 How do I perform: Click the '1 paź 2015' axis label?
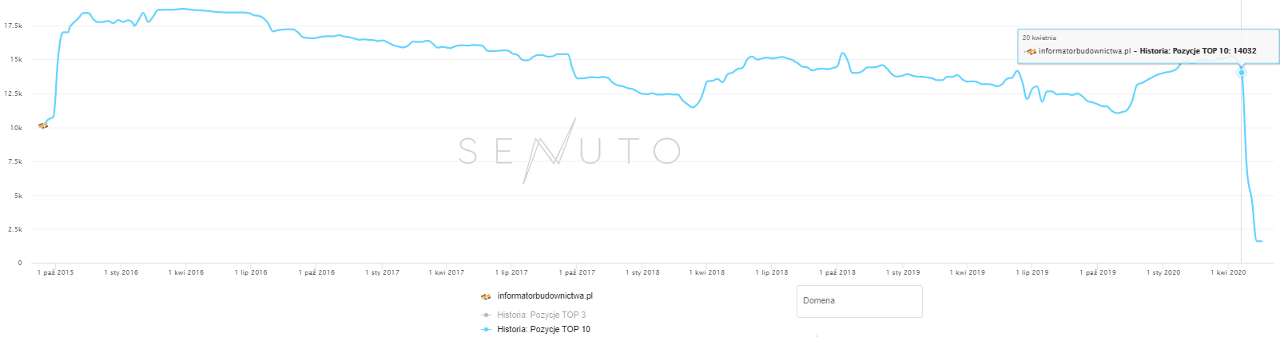click(55, 272)
